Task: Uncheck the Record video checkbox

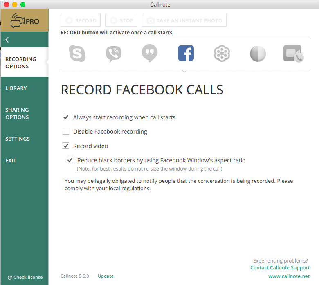Action: click(x=66, y=146)
